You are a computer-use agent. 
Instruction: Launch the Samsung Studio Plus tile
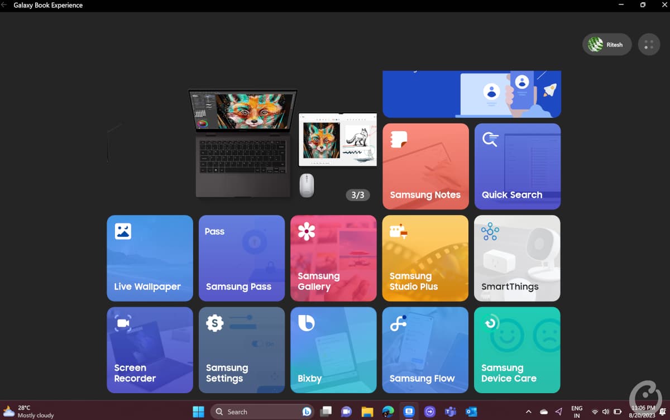point(425,258)
